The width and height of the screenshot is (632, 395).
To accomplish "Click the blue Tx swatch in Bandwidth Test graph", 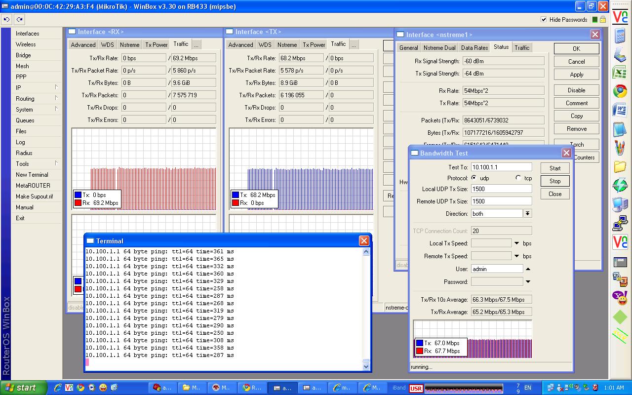I will [x=420, y=343].
